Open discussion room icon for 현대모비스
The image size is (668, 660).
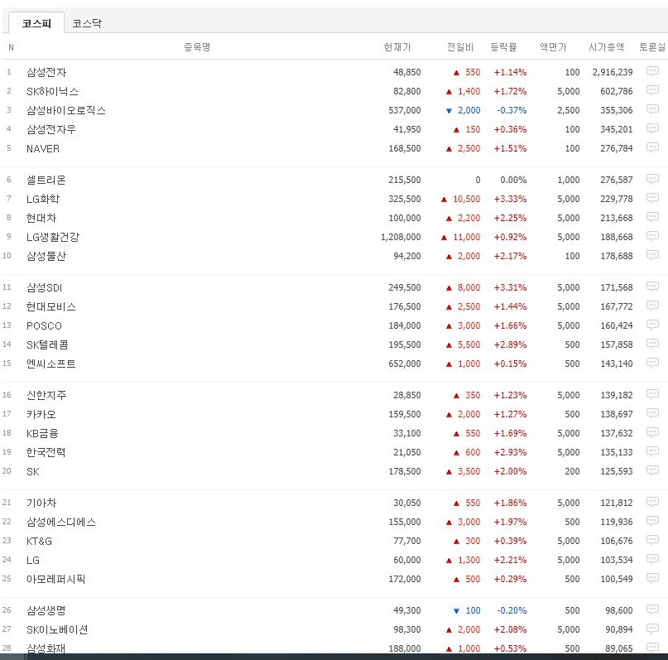652,306
